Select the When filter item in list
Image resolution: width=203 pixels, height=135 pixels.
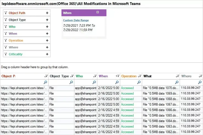tap(13, 34)
